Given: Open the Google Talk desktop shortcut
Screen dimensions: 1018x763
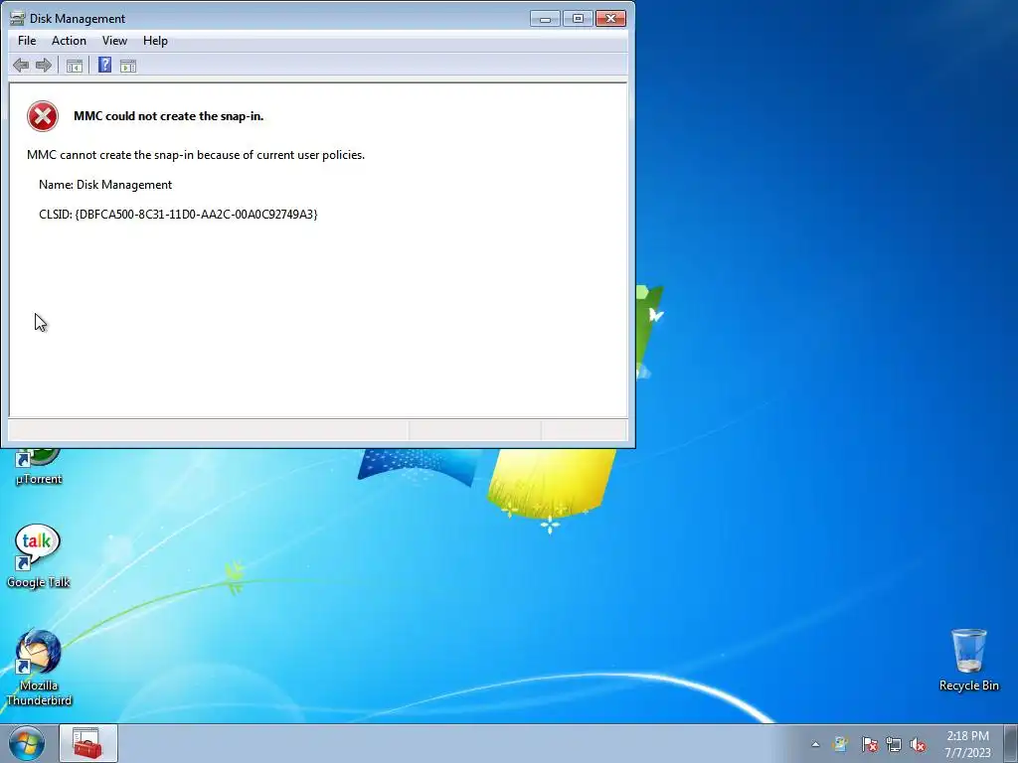Looking at the screenshot, I should [39, 556].
